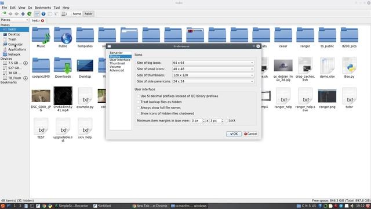Select Advanced in Preferences list
Screen dimensions: 371x209
click(x=117, y=70)
